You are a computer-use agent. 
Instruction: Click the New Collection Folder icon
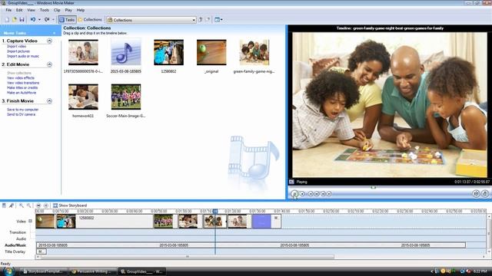pyautogui.click(x=208, y=20)
